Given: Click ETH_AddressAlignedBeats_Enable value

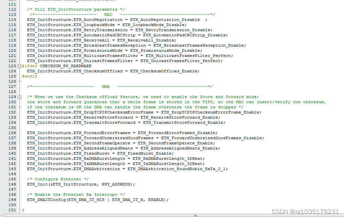Looking at the screenshot, I should click(180, 148).
